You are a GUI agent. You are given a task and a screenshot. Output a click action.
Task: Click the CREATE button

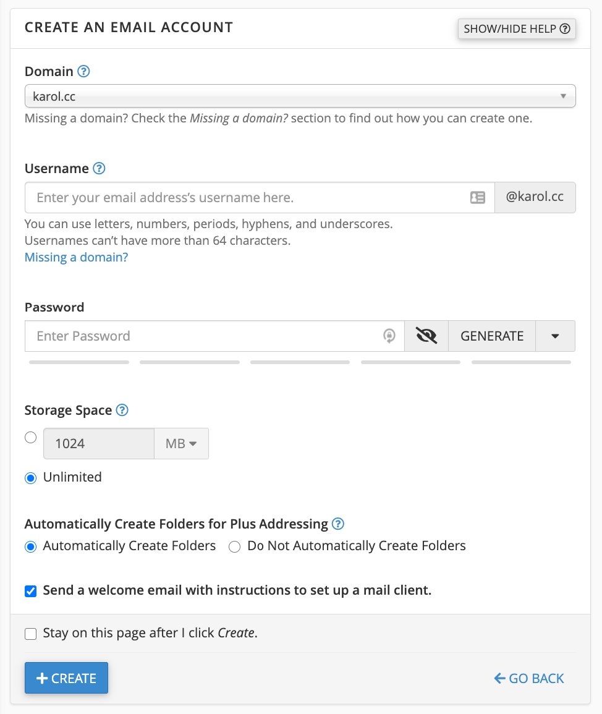point(66,678)
